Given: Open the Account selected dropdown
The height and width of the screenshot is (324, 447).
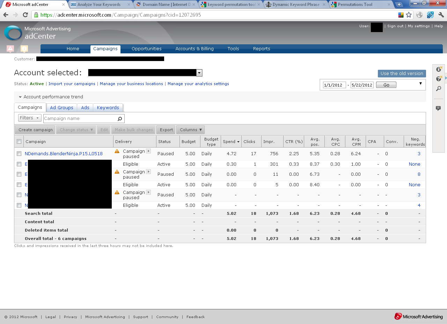Looking at the screenshot, I should click(x=199, y=73).
